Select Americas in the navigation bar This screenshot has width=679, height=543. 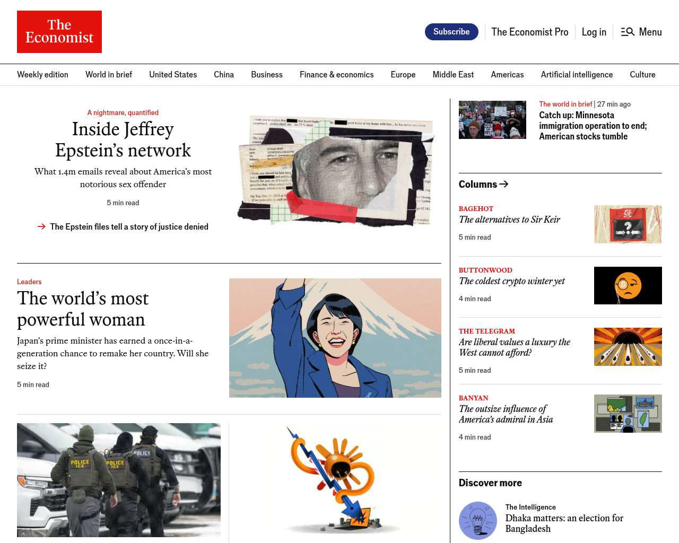[508, 75]
